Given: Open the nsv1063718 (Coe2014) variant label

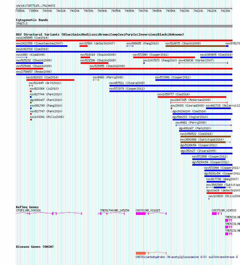Looking at the screenshot, I should 32,49.
